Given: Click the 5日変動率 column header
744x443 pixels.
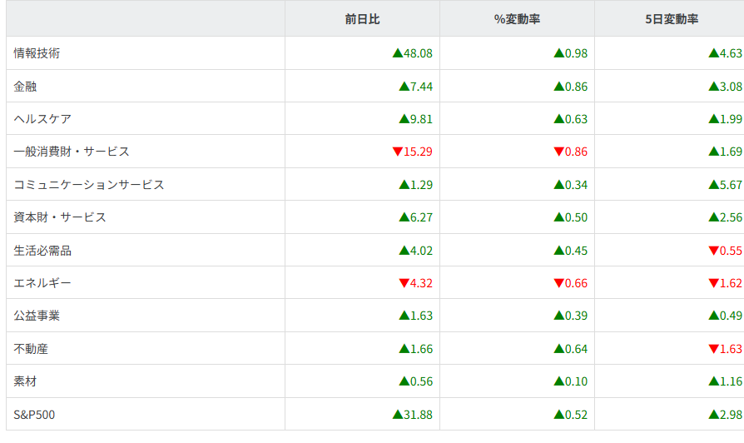Looking at the screenshot, I should pos(671,18).
